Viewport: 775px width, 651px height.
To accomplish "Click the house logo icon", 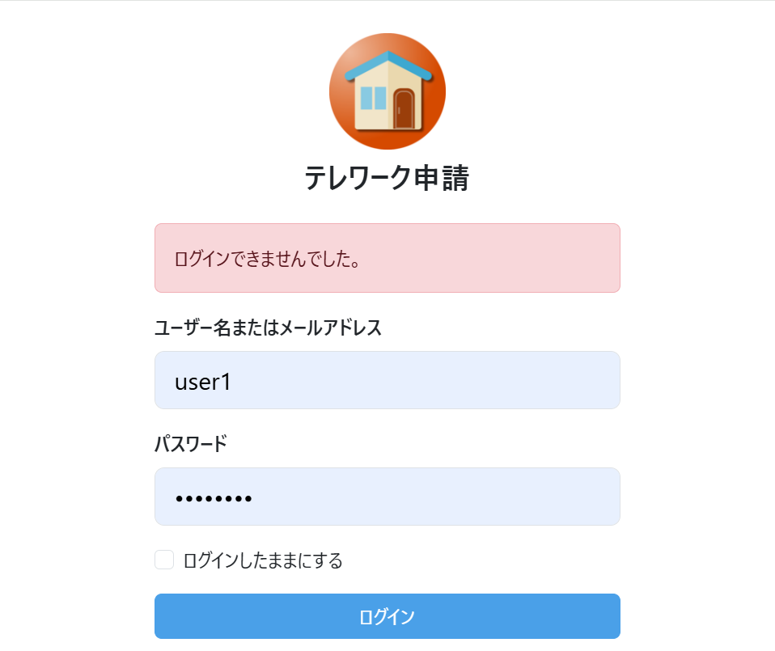I will pyautogui.click(x=387, y=91).
